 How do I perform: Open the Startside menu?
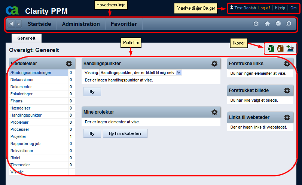pyautogui.click(x=39, y=24)
